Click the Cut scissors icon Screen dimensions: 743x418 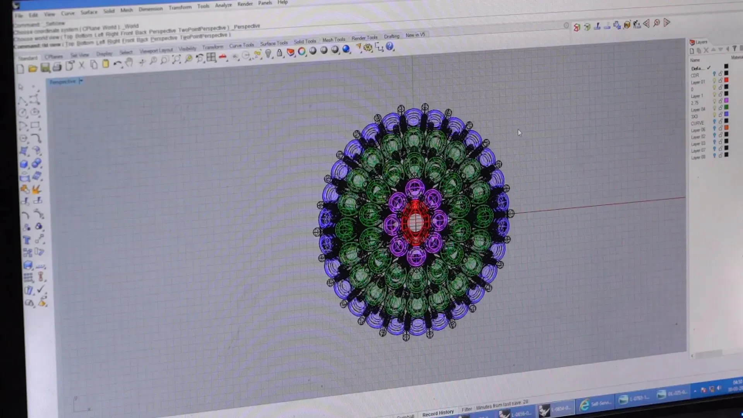coord(82,65)
